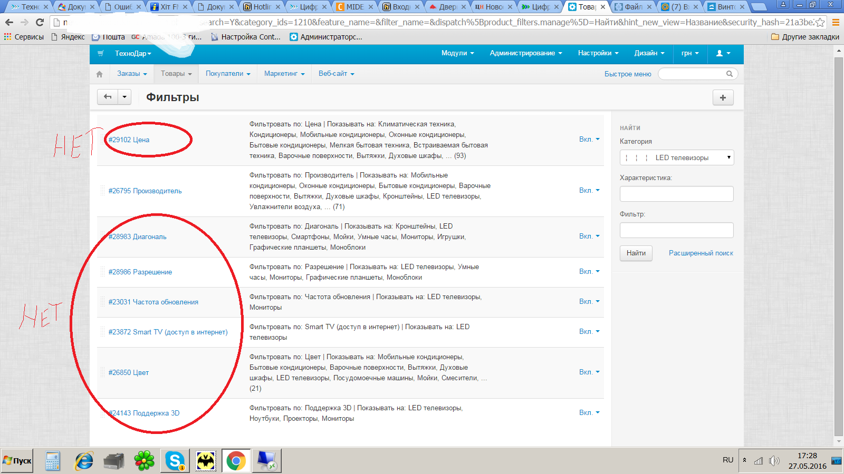Change Вкл. status for Разрешение filter

coord(589,272)
